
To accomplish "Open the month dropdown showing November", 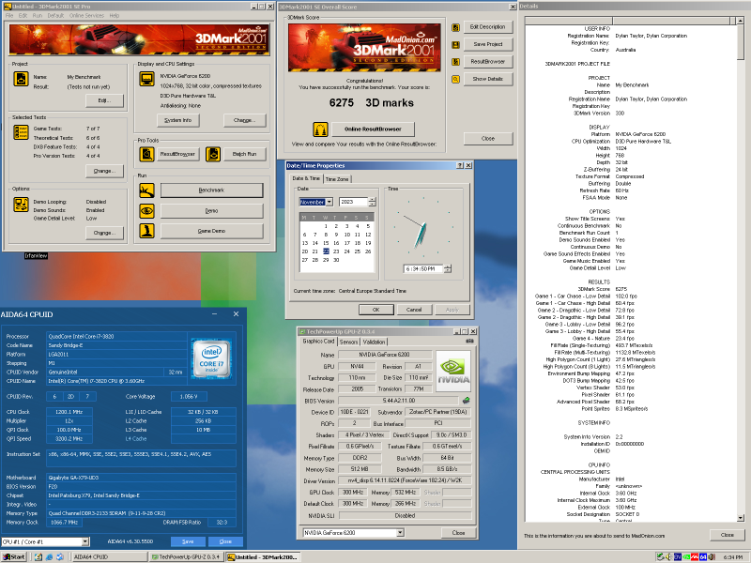I will click(x=330, y=202).
